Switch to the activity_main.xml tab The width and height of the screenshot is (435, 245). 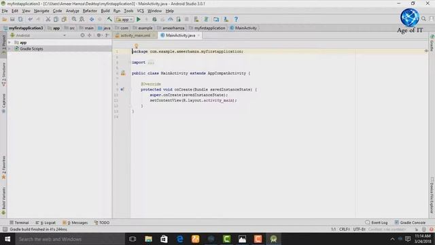135,35
